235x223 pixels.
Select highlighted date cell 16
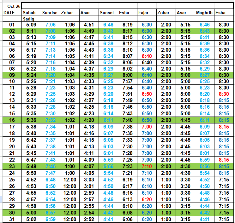tap(12, 120)
